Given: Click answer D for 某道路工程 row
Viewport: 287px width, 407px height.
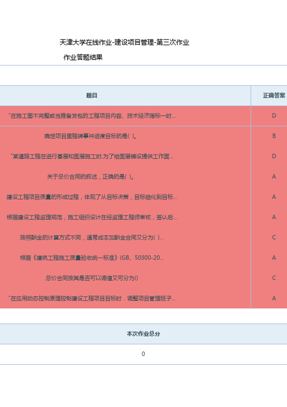Looking at the screenshot, I should click(274, 157).
